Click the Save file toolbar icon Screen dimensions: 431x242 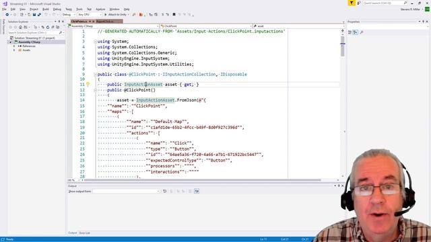(x=34, y=15)
